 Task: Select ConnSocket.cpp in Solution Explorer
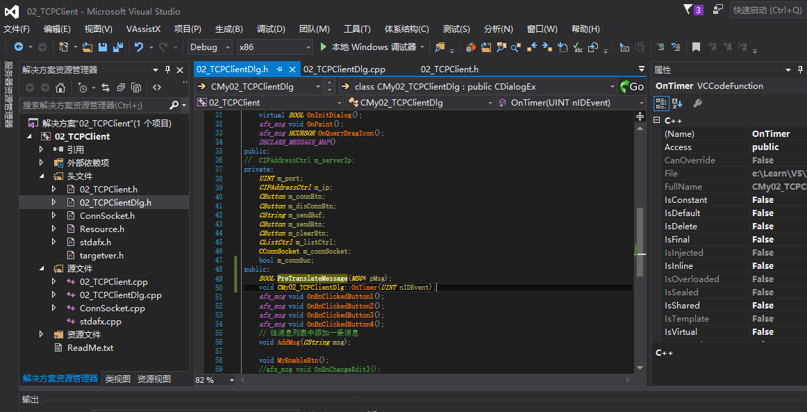113,308
